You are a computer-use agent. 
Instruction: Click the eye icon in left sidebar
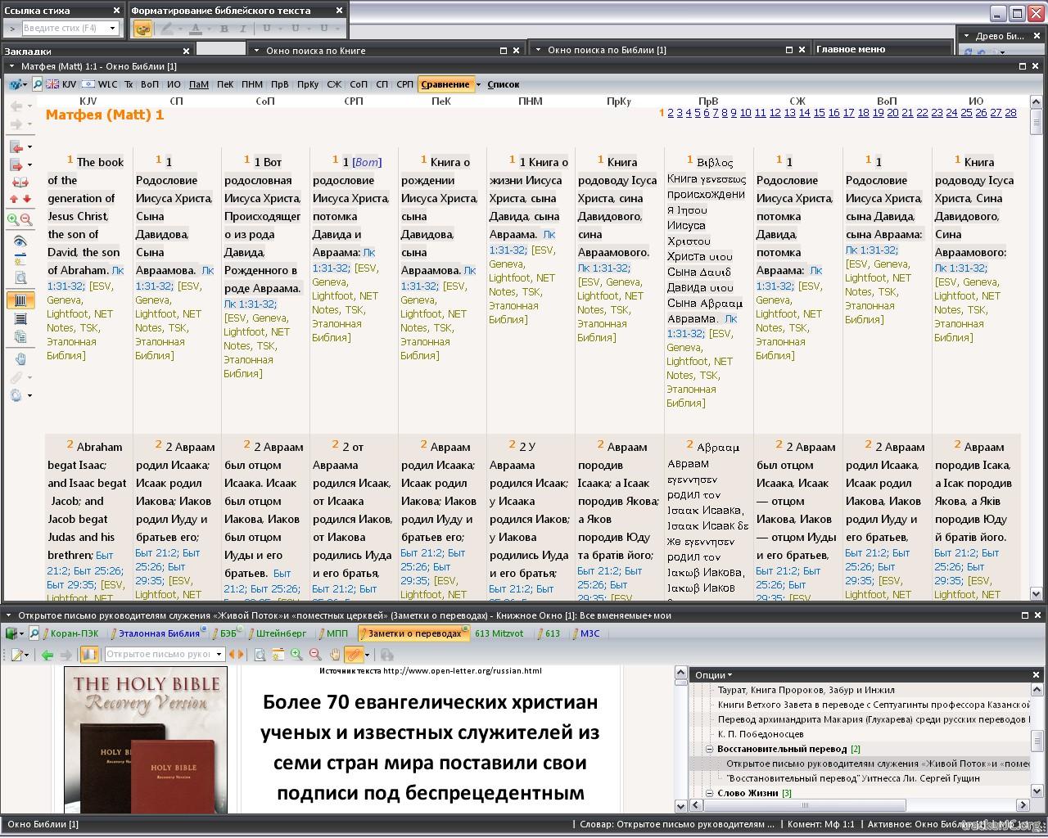click(20, 241)
